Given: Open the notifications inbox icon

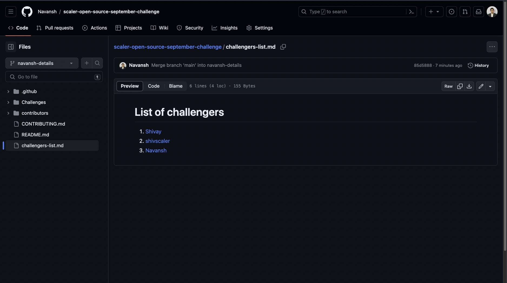Looking at the screenshot, I should pos(478,12).
